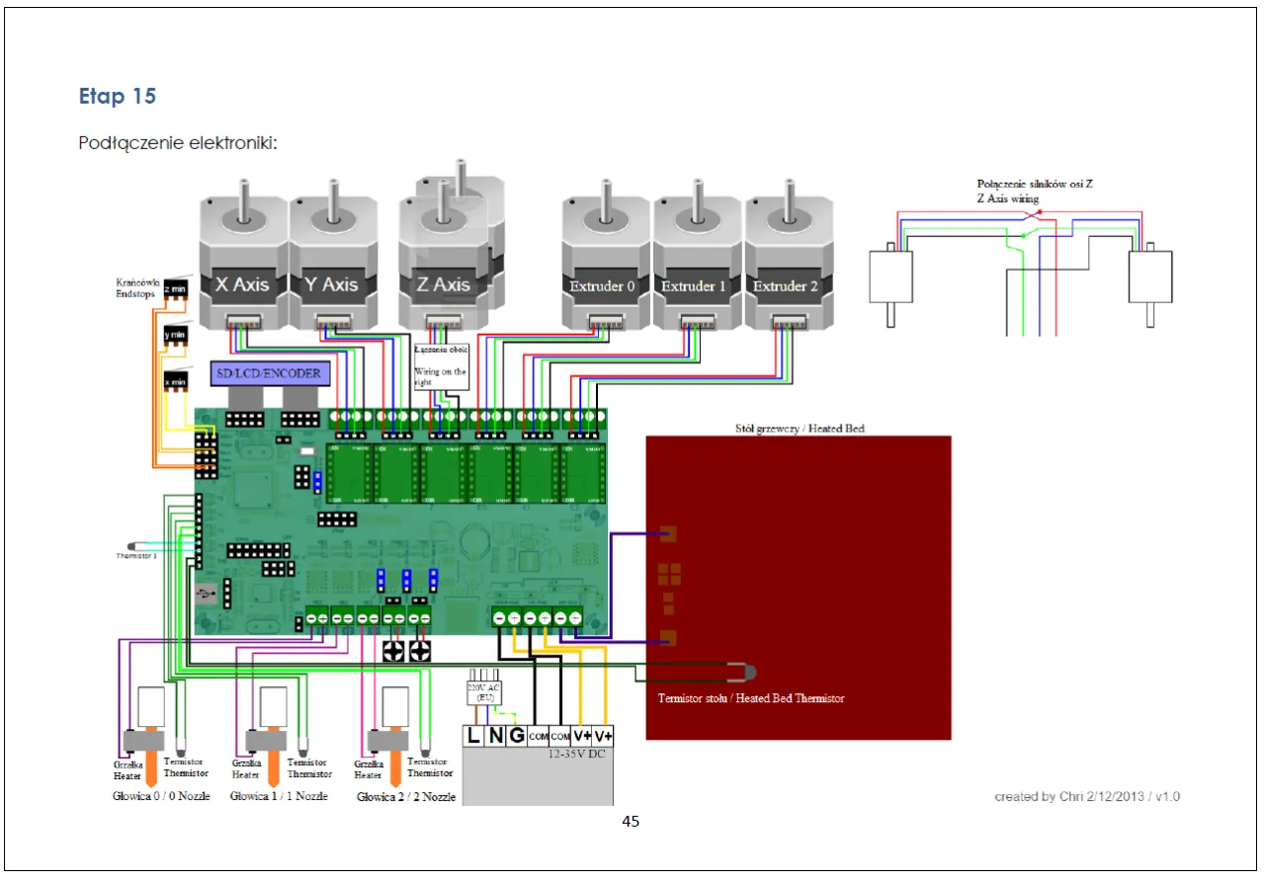Select the y min endstop switch
The height and width of the screenshot is (879, 1265).
[x=175, y=337]
